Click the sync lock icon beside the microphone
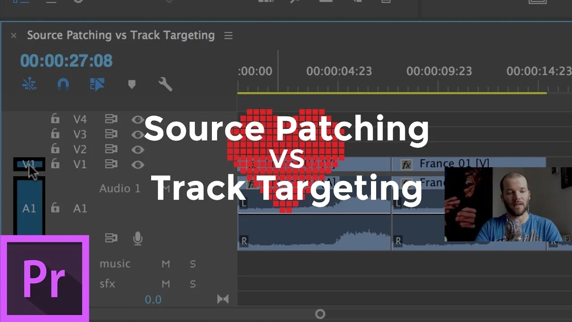572x322 pixels. 110,238
